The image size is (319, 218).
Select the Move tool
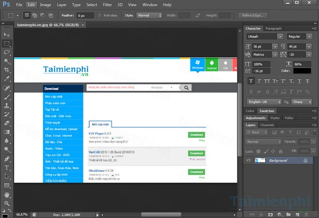point(7,35)
